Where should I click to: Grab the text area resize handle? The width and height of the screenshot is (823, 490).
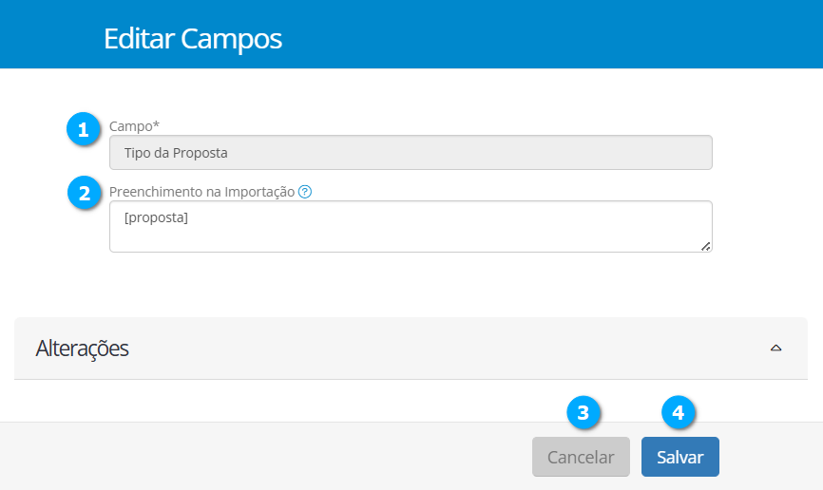pyautogui.click(x=705, y=246)
